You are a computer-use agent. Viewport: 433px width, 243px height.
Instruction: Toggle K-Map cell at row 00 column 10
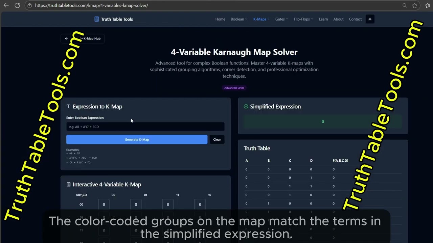(x=200, y=204)
